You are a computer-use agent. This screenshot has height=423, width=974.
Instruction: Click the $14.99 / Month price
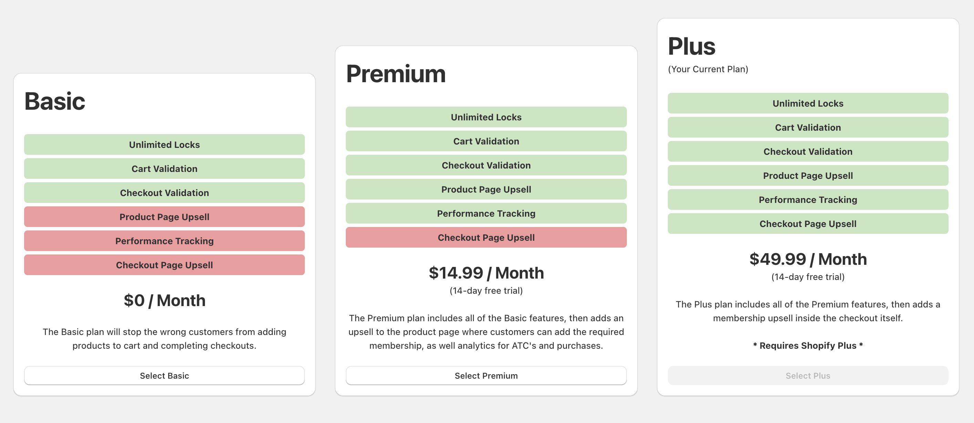pyautogui.click(x=486, y=273)
